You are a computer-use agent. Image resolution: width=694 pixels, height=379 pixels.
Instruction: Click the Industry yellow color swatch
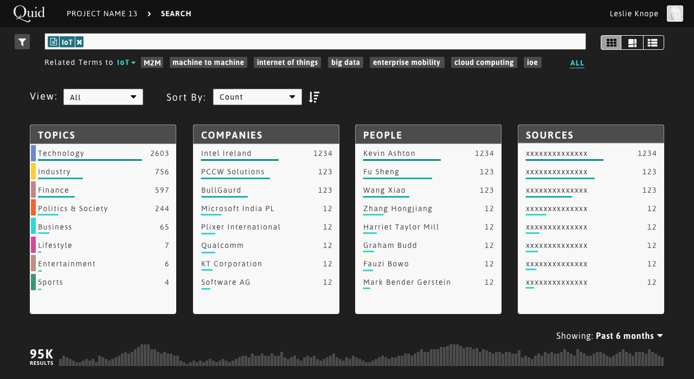(x=33, y=172)
